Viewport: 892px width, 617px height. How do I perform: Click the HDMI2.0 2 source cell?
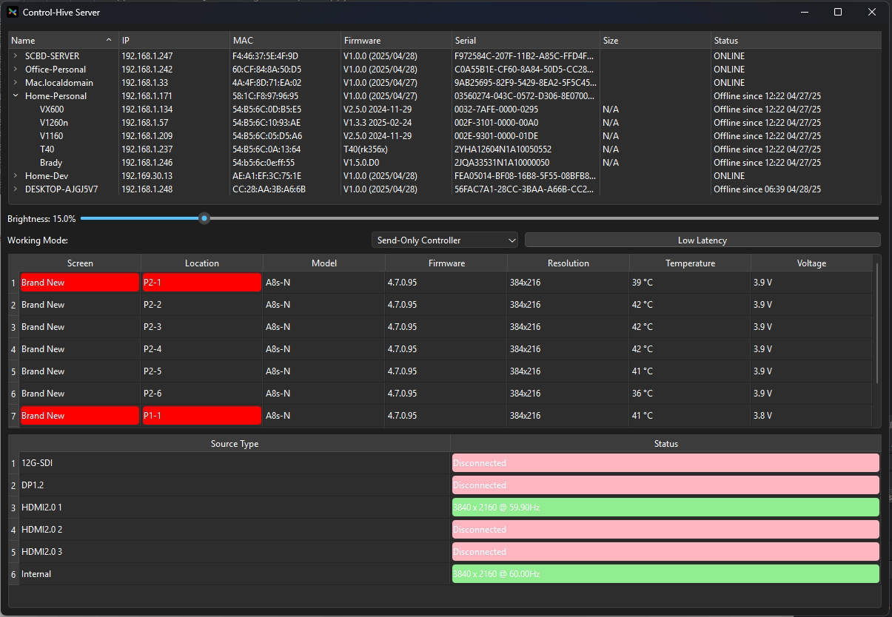(235, 530)
